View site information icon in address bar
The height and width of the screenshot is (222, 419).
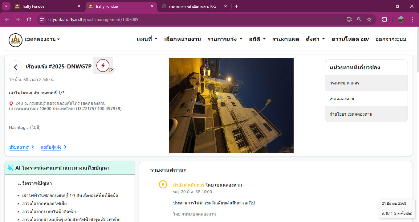(43, 19)
